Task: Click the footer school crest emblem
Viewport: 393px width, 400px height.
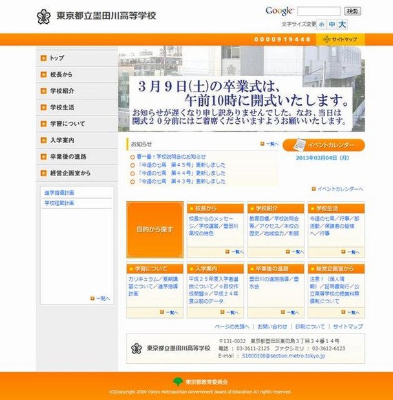Action: pyautogui.click(x=136, y=348)
